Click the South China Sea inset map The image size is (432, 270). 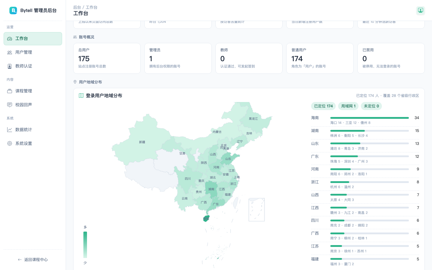[256, 210]
